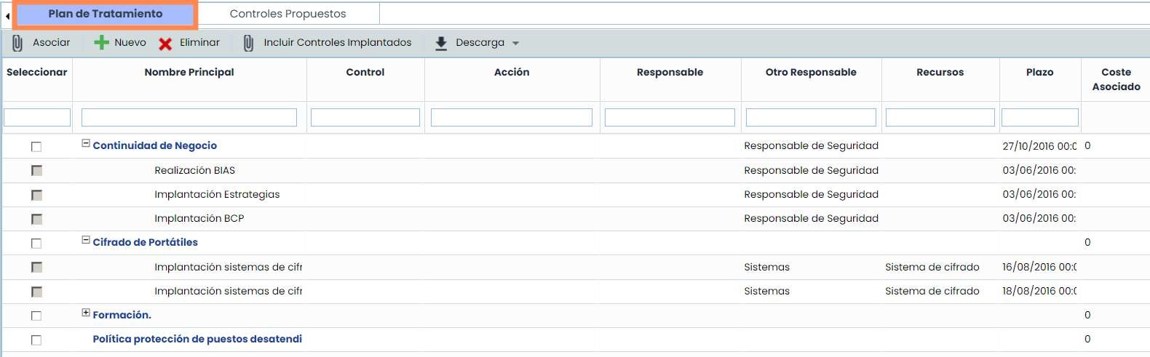This screenshot has width=1150, height=357.
Task: Click the green plus Nuevo icon
Action: 102,43
